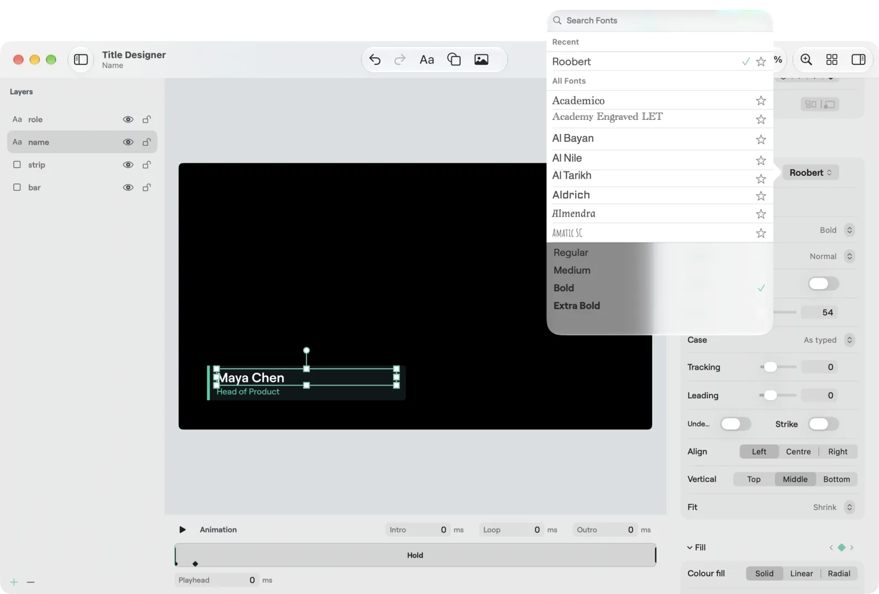
Task: Hide the bar layer
Action: 128,187
